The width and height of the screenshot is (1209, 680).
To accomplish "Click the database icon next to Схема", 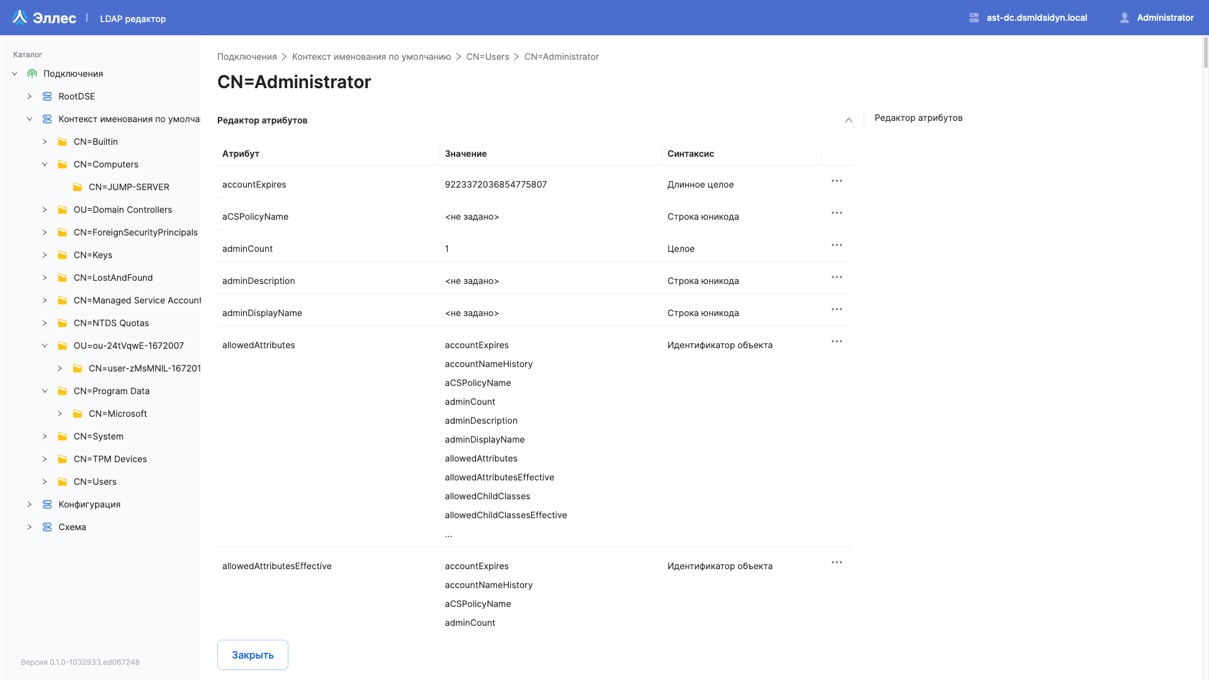I will [x=47, y=527].
